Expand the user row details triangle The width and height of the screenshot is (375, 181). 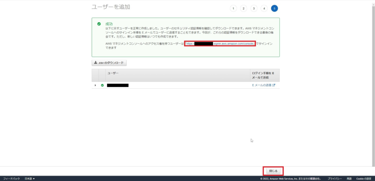95,85
